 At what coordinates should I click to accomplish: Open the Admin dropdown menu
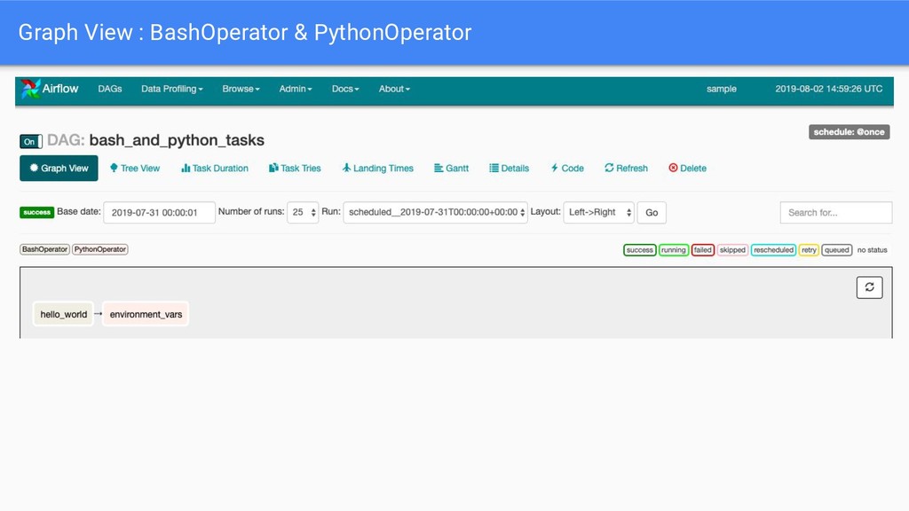tap(295, 89)
